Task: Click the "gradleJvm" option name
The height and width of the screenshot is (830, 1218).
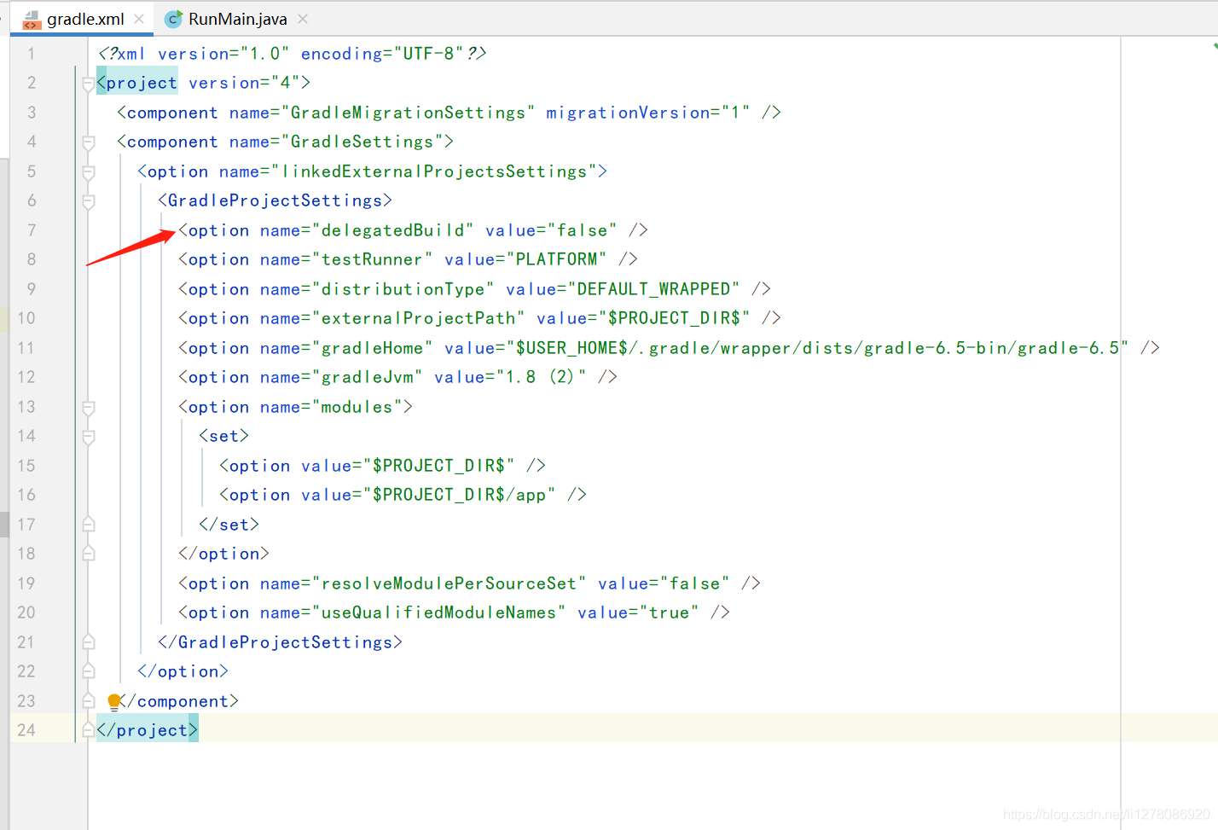Action: pos(367,377)
